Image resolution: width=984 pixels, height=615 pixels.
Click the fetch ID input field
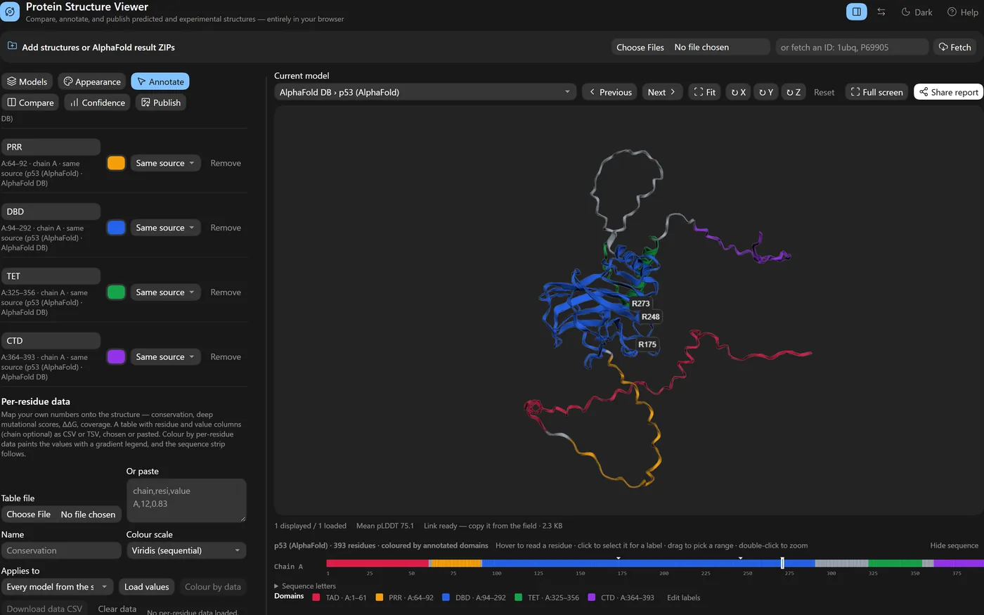[852, 47]
